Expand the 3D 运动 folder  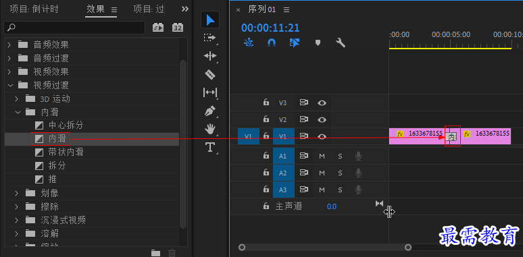(18, 99)
